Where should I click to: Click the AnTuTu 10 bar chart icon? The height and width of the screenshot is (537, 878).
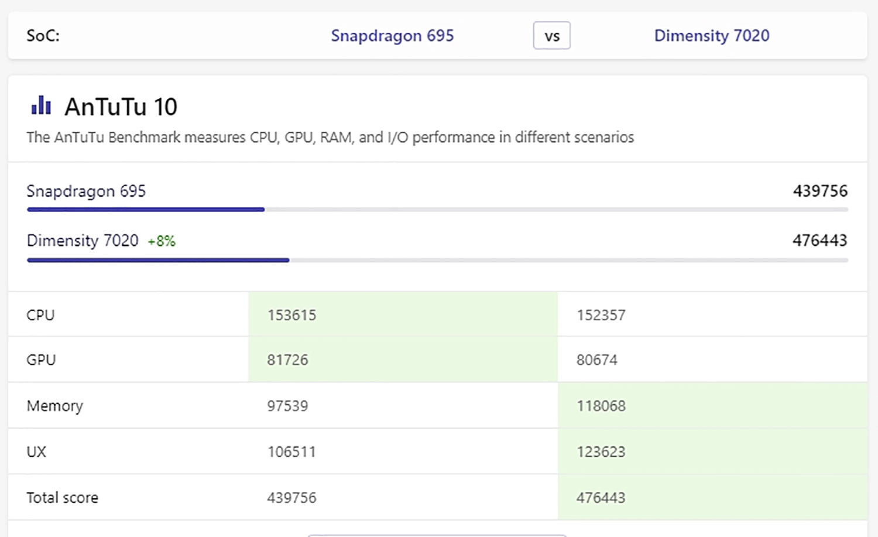click(x=41, y=105)
